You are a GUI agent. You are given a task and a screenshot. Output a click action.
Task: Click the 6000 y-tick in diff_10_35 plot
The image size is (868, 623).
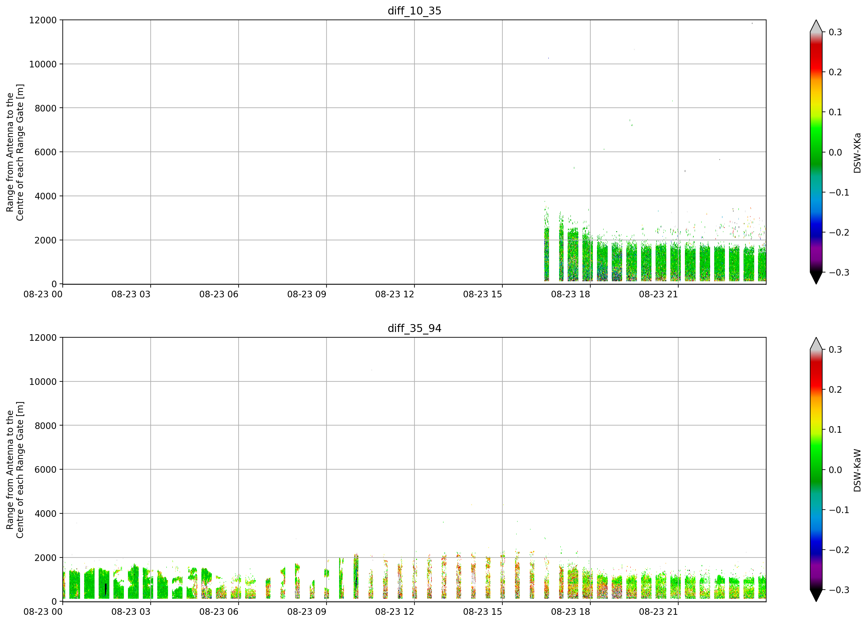tap(45, 152)
